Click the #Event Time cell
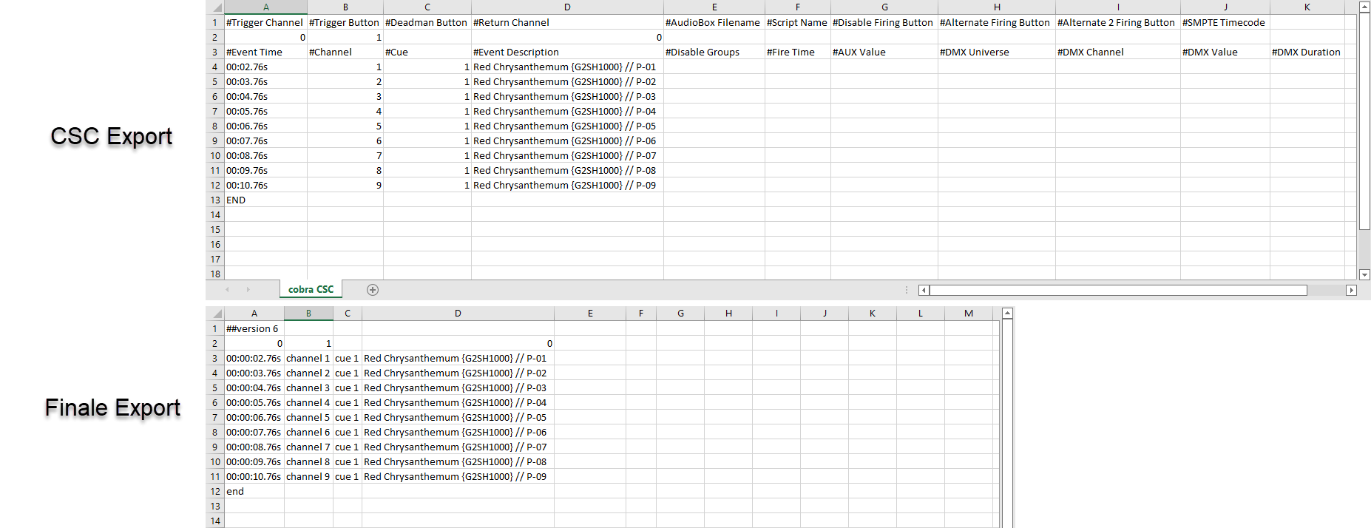This screenshot has height=528, width=1371. pos(265,53)
